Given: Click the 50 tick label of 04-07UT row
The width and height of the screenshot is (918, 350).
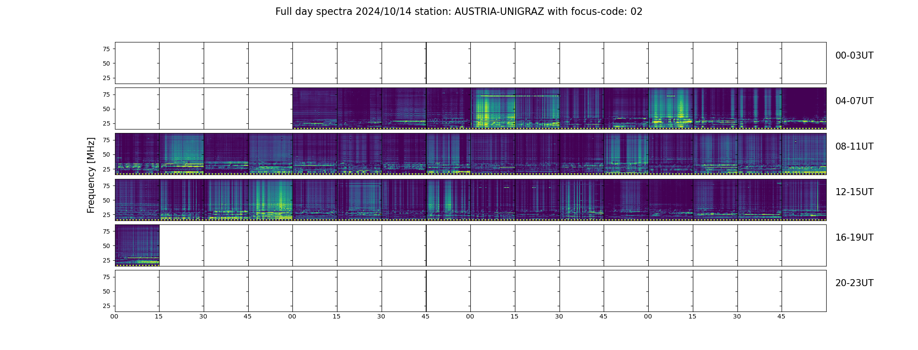Looking at the screenshot, I should point(106,109).
